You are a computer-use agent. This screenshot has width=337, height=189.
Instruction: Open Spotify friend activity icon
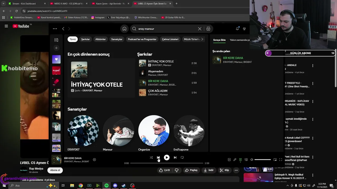point(244,29)
